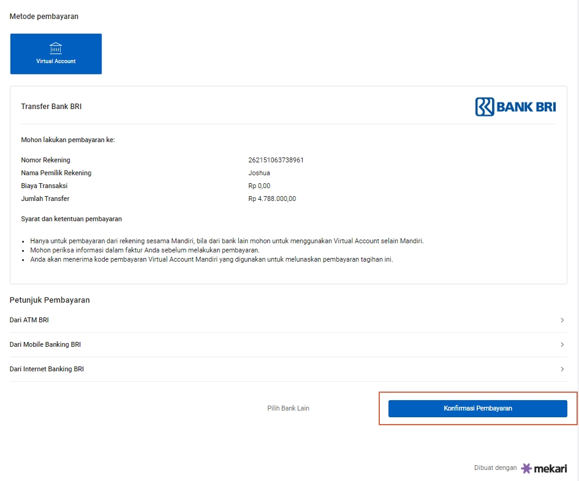579x481 pixels.
Task: Click the chevron arrow beside Dari ATM BRI
Action: pyautogui.click(x=562, y=320)
